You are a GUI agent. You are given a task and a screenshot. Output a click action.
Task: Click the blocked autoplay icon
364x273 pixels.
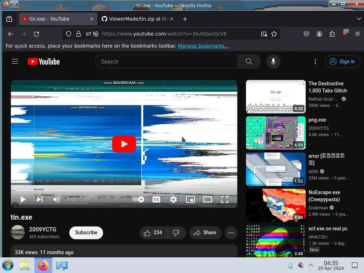click(96, 34)
